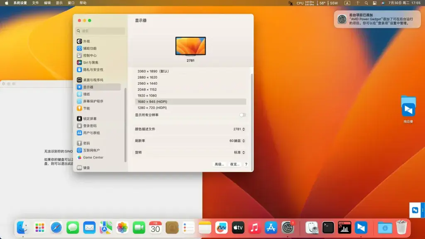This screenshot has width=425, height=239.
Task: Open App Store in the Dock
Action: coord(271,228)
